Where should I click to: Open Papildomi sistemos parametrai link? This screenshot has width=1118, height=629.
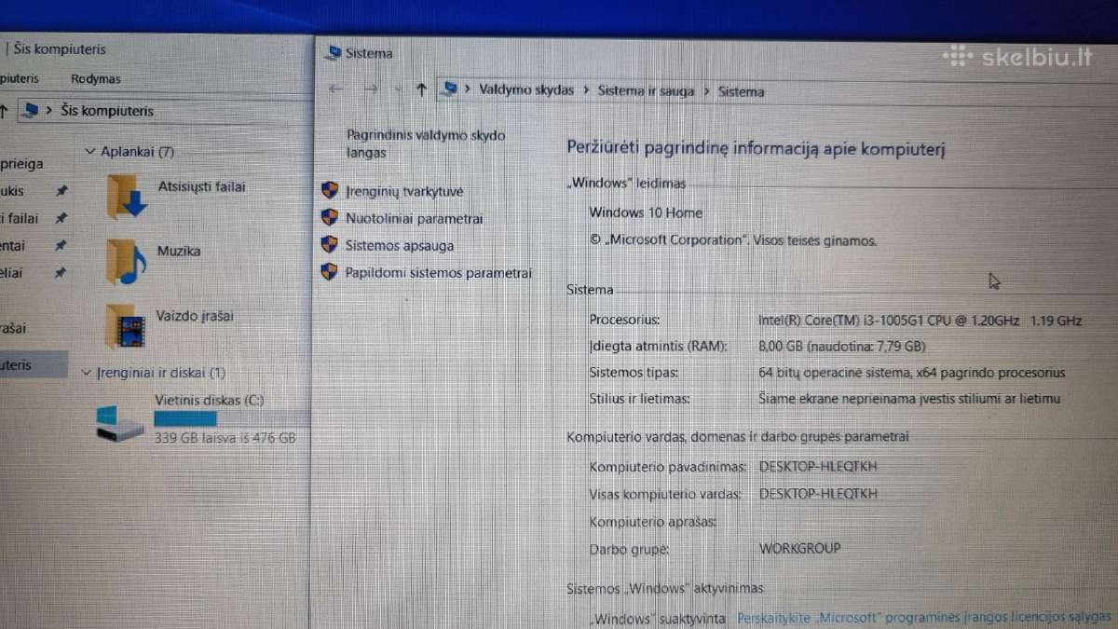coord(438,273)
